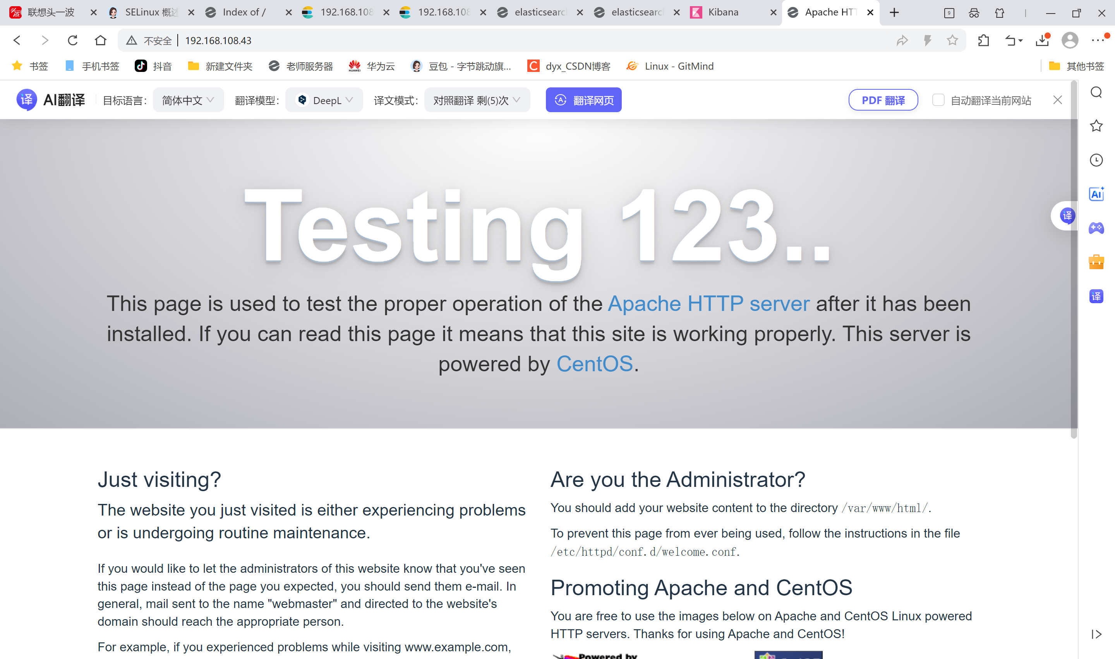Open the downloads toolbar icon
1115x659 pixels.
click(x=1042, y=40)
